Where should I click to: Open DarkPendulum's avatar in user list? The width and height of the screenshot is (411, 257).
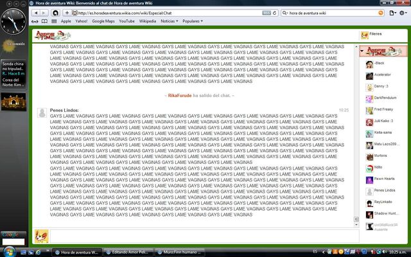point(370,99)
